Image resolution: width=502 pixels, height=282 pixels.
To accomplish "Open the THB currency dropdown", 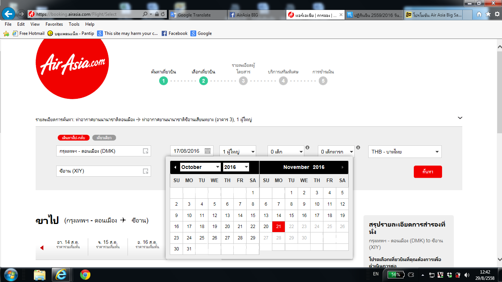I will pos(405,151).
